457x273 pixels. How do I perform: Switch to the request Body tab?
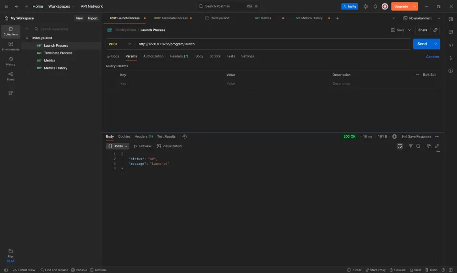[x=199, y=56]
